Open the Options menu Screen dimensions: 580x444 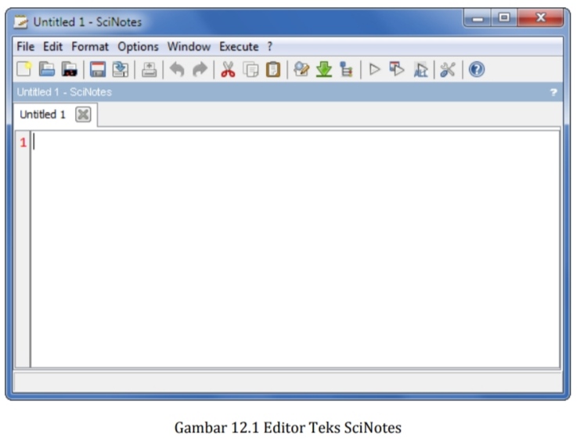click(x=138, y=47)
